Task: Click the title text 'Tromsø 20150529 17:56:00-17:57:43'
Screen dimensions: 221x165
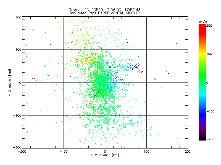Action: pyautogui.click(x=105, y=10)
